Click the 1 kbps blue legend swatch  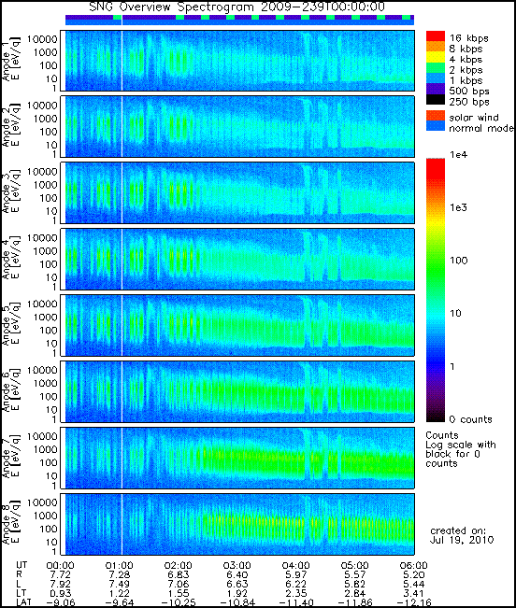pos(436,78)
